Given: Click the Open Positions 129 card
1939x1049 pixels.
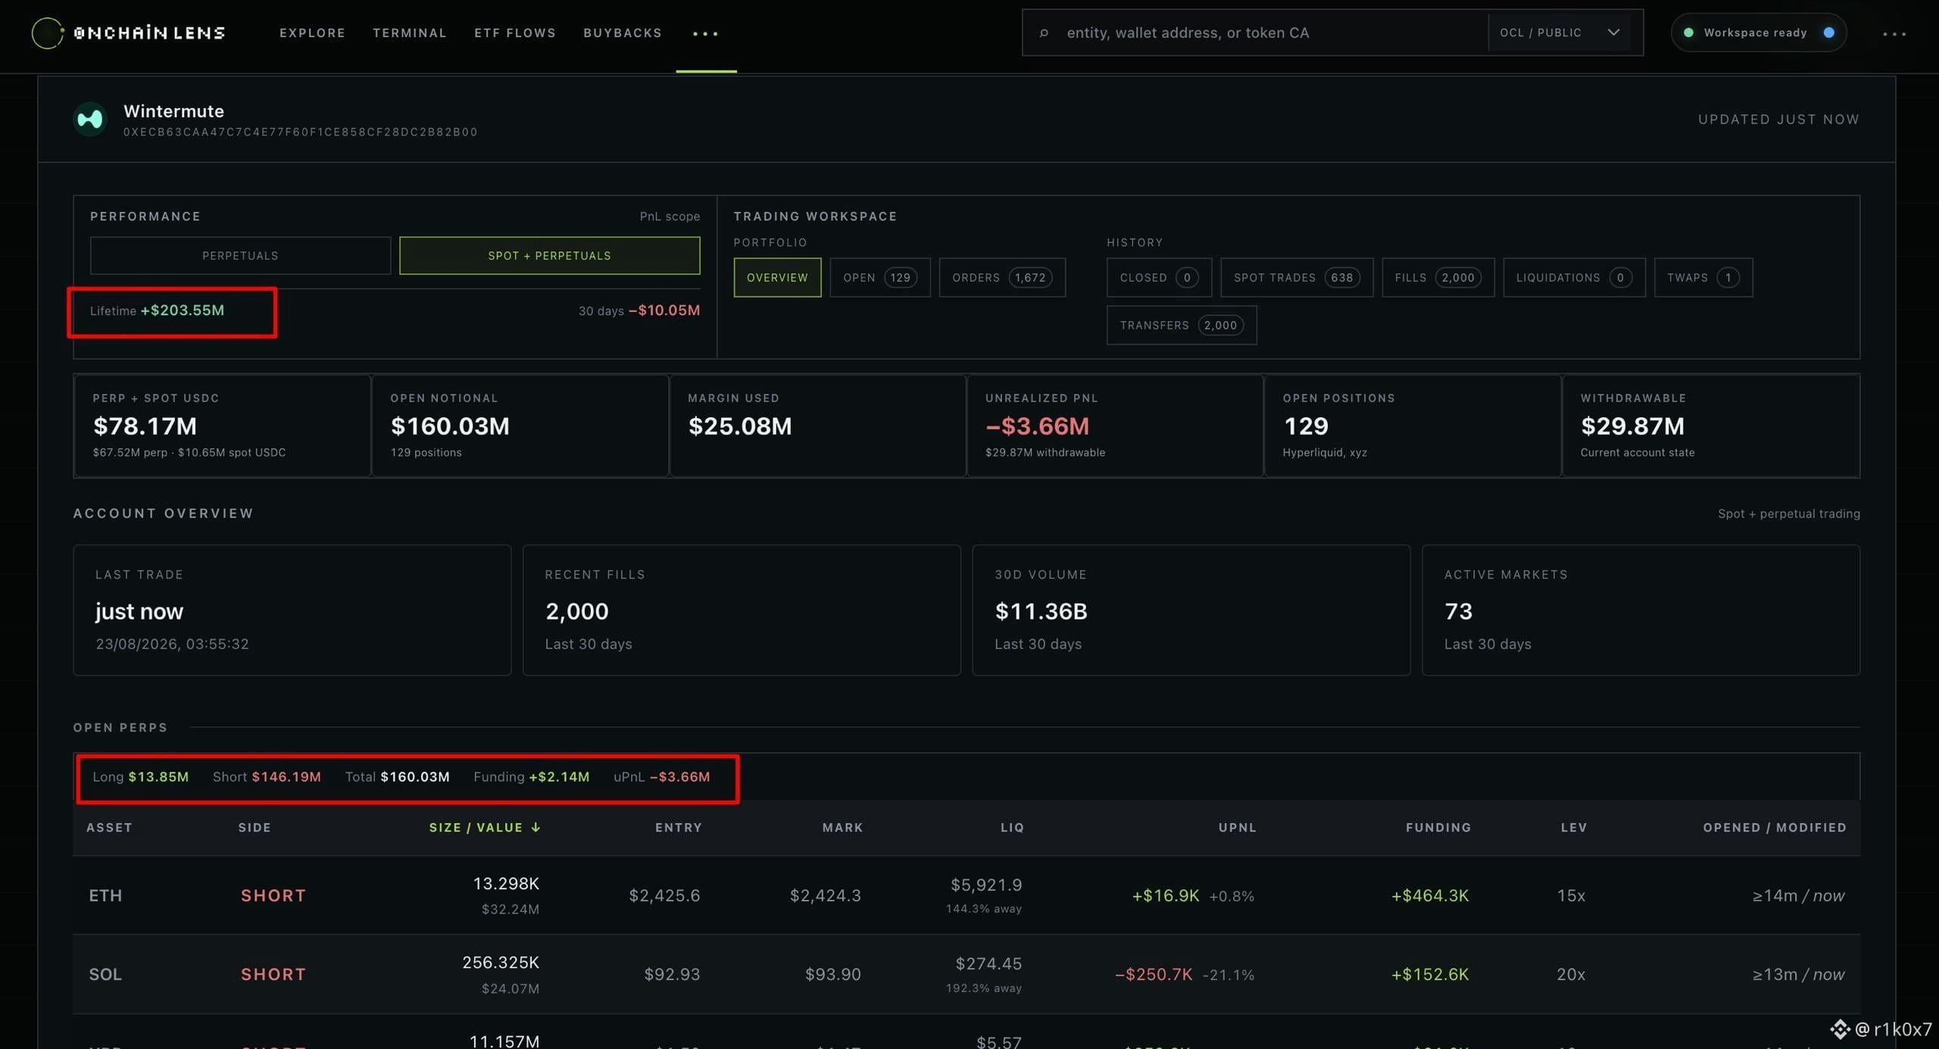Looking at the screenshot, I should click(x=1413, y=426).
